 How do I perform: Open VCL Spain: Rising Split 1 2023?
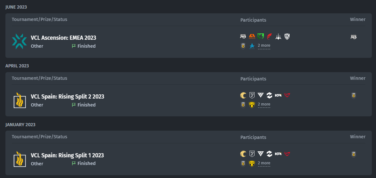(67, 155)
